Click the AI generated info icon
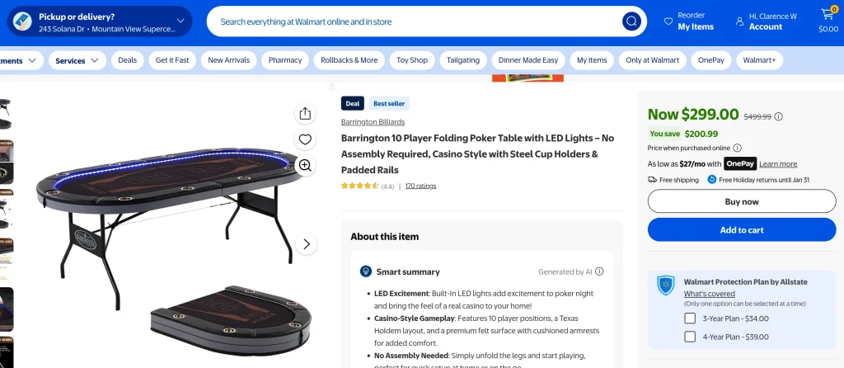 (x=599, y=271)
